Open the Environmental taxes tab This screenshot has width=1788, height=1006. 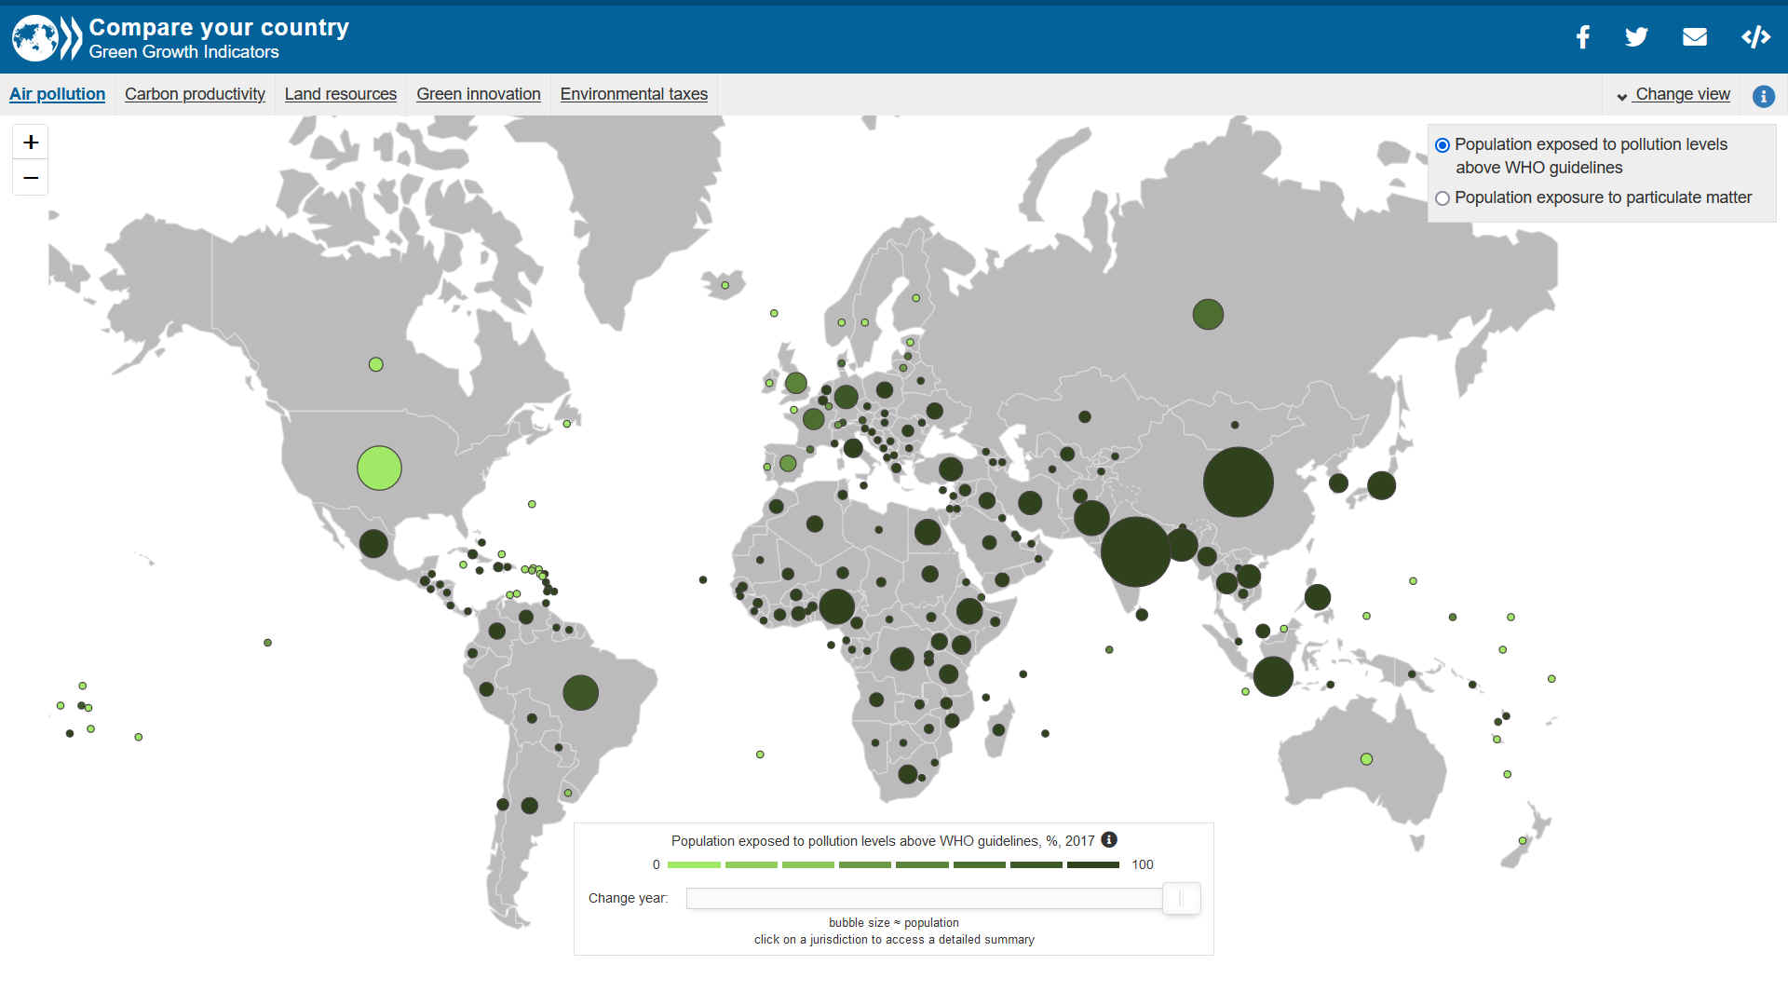(635, 93)
